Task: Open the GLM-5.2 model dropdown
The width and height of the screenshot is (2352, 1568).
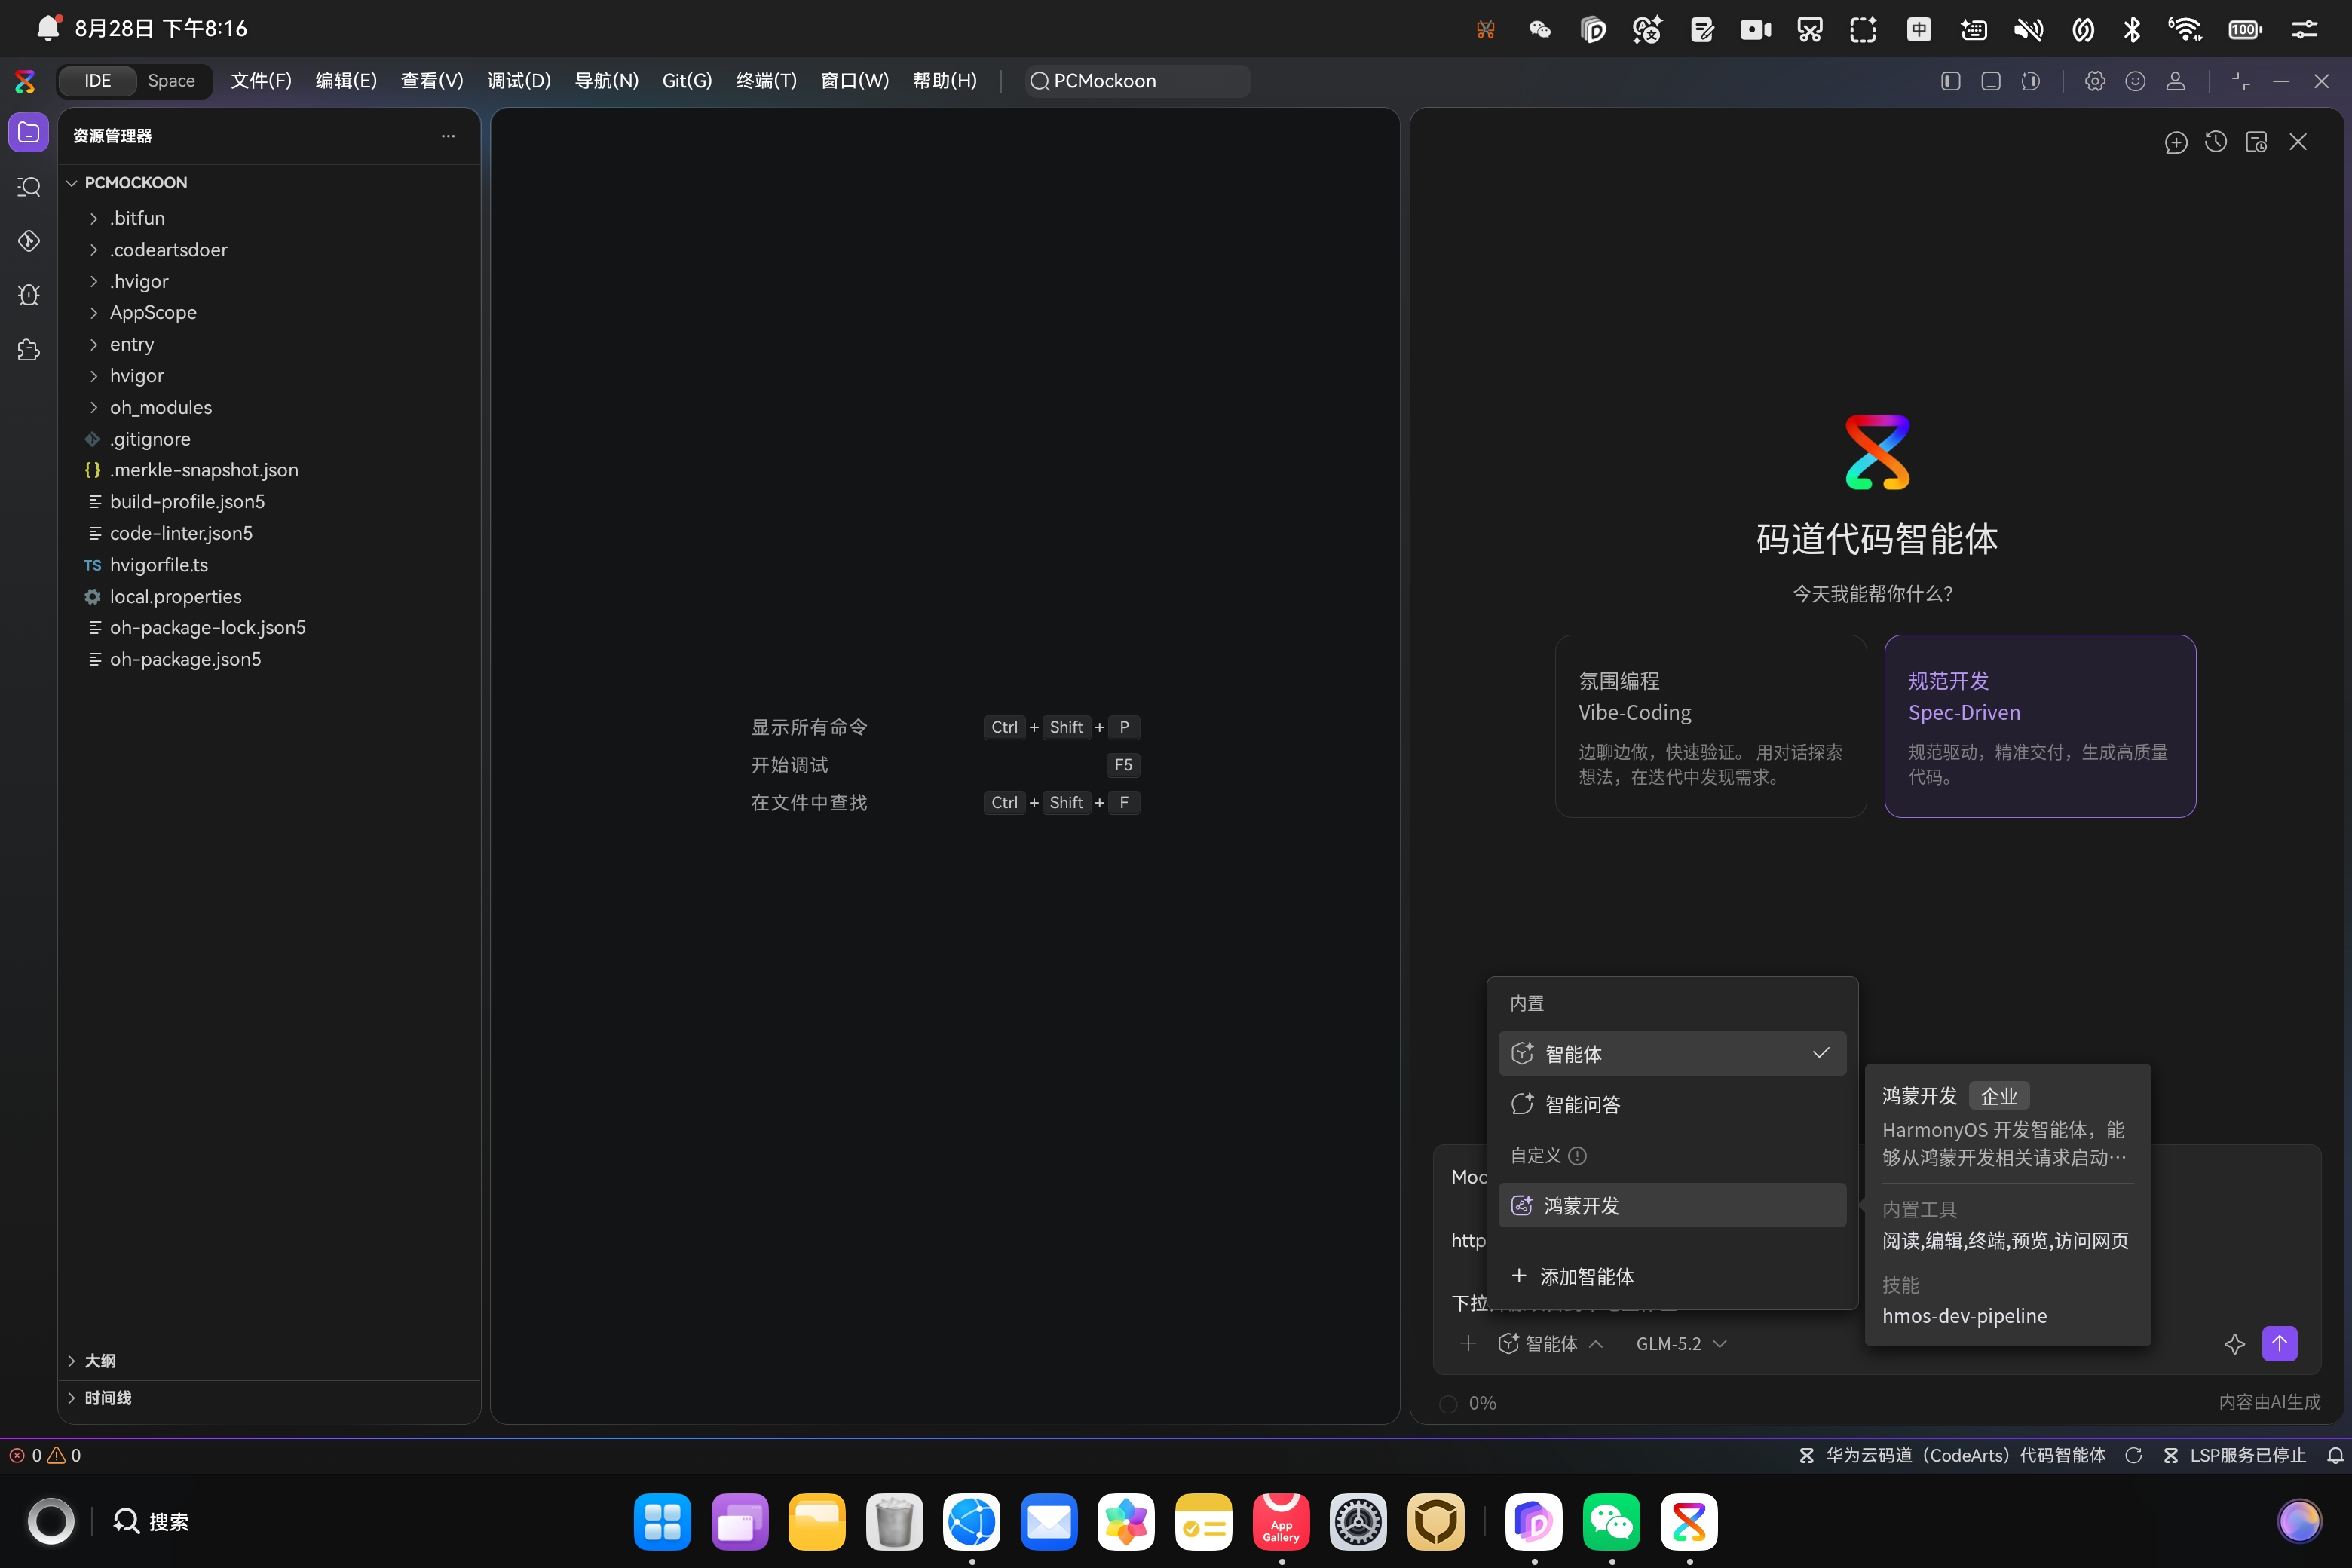Action: [x=1681, y=1343]
